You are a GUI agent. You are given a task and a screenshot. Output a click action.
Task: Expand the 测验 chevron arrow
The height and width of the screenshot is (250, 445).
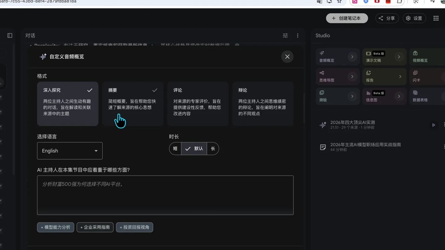click(352, 96)
